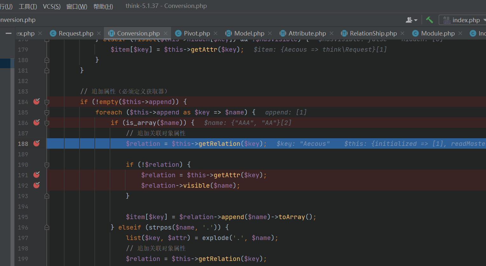Click line number 195 in gutter
The image size is (486, 266).
click(x=23, y=217)
